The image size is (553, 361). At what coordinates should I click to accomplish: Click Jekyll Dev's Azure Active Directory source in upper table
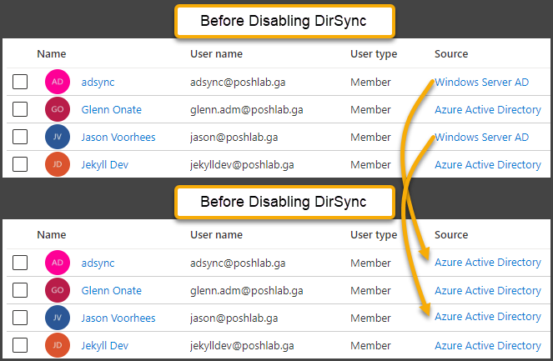click(x=488, y=164)
